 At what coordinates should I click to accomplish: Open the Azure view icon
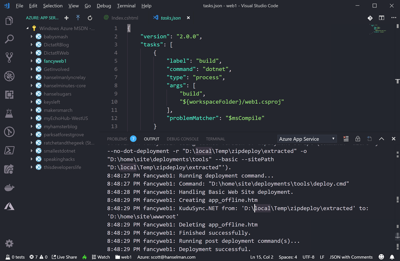[9, 206]
